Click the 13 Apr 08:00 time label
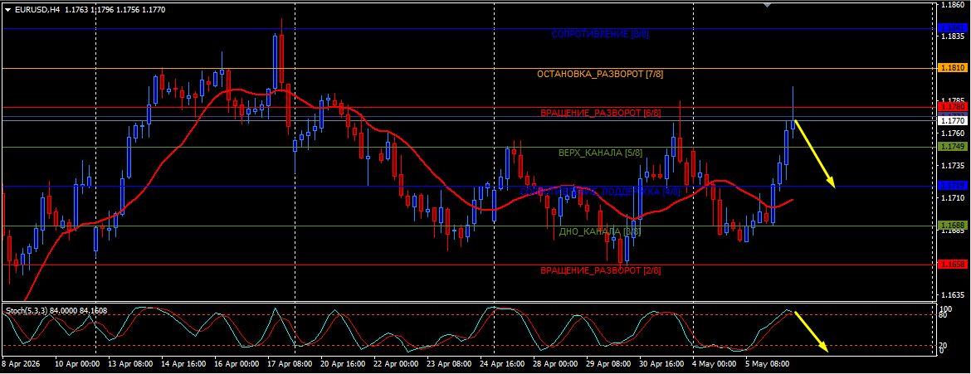The width and height of the screenshot is (971, 374). [129, 365]
